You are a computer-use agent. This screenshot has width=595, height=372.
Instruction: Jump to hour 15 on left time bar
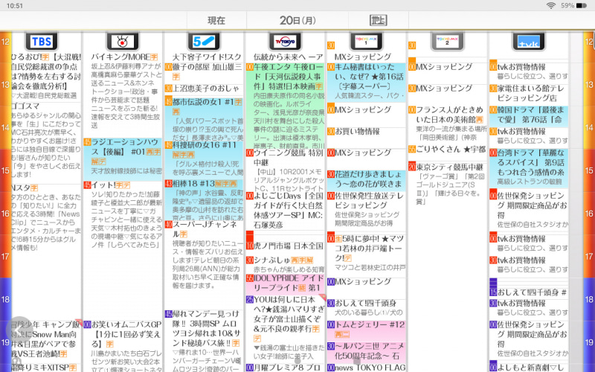(5, 170)
